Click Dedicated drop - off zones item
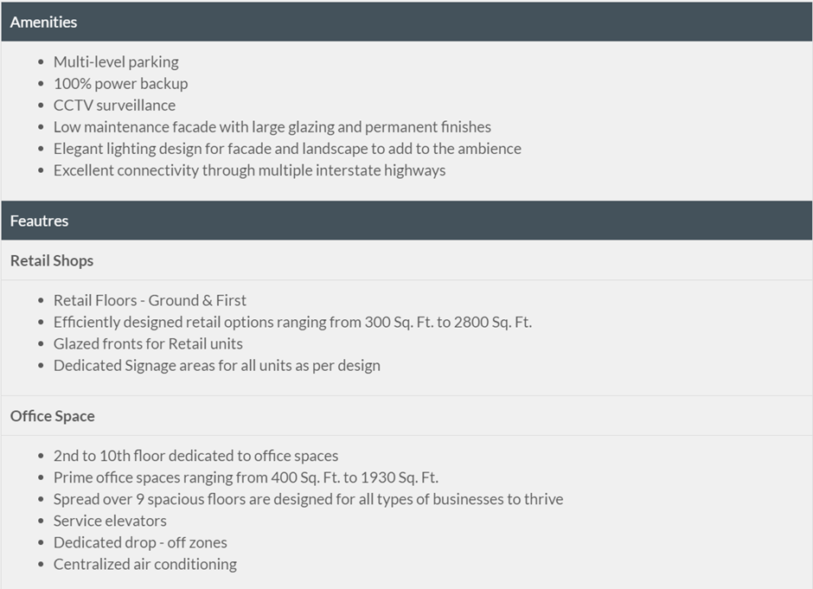The width and height of the screenshot is (813, 589). coord(140,543)
